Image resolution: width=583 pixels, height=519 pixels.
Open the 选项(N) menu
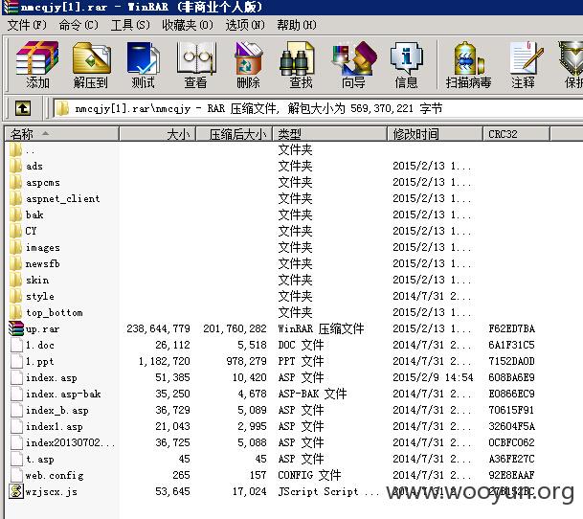coord(245,25)
